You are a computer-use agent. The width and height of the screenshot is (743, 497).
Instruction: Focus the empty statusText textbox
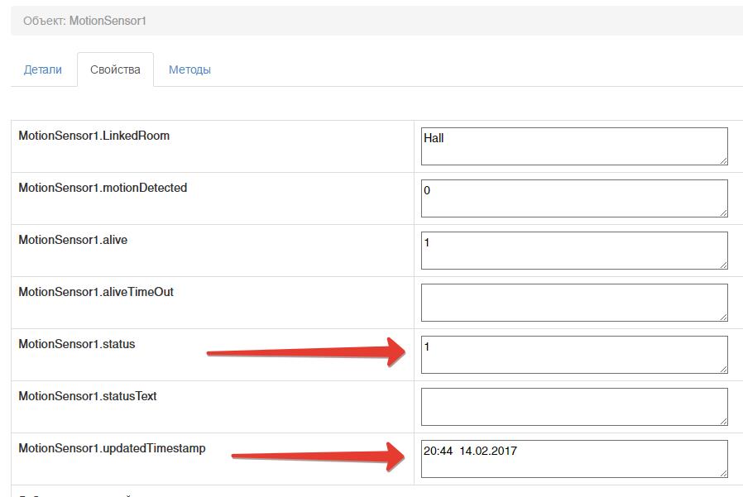tap(574, 407)
